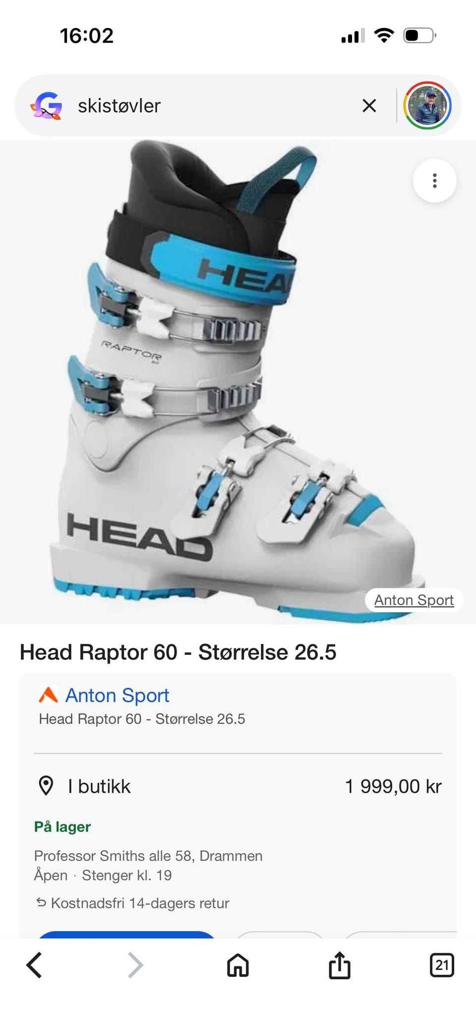Tap the Google logo icon

[x=47, y=106]
